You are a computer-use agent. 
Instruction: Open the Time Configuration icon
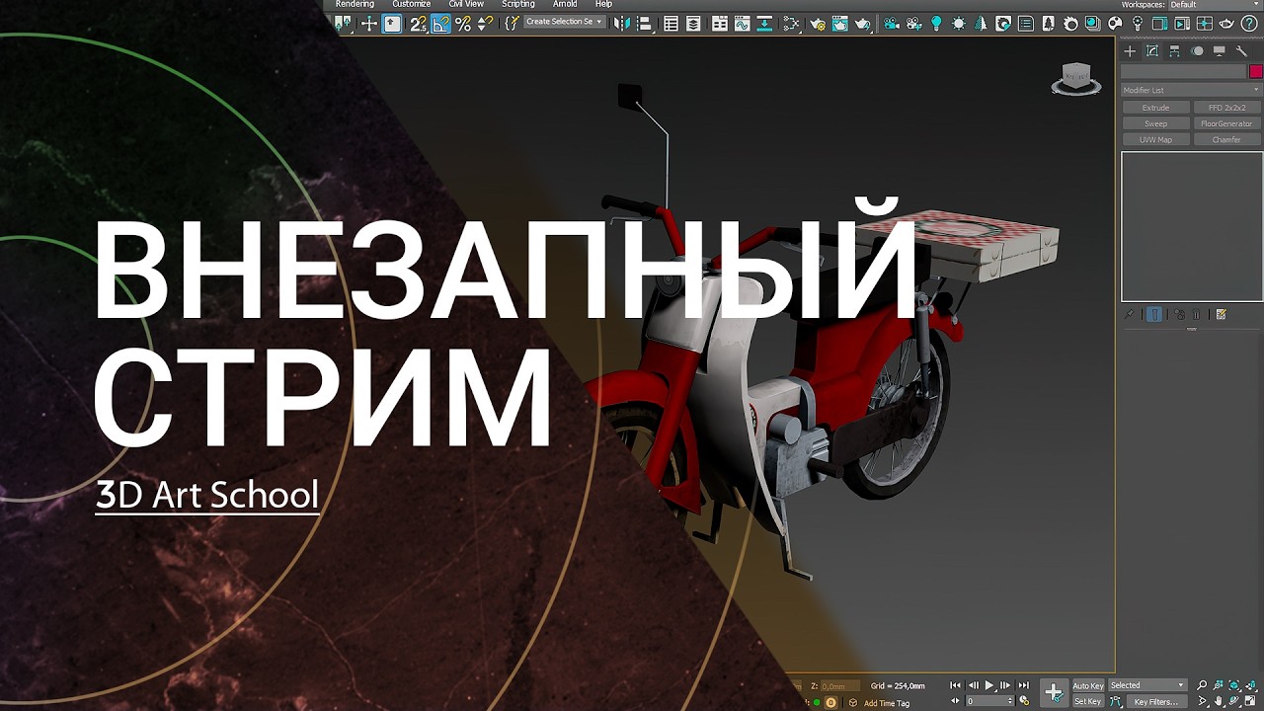1025,701
